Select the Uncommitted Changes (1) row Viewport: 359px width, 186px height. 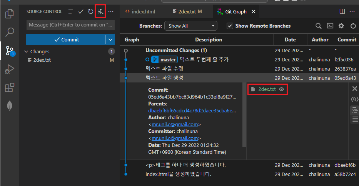(x=239, y=51)
